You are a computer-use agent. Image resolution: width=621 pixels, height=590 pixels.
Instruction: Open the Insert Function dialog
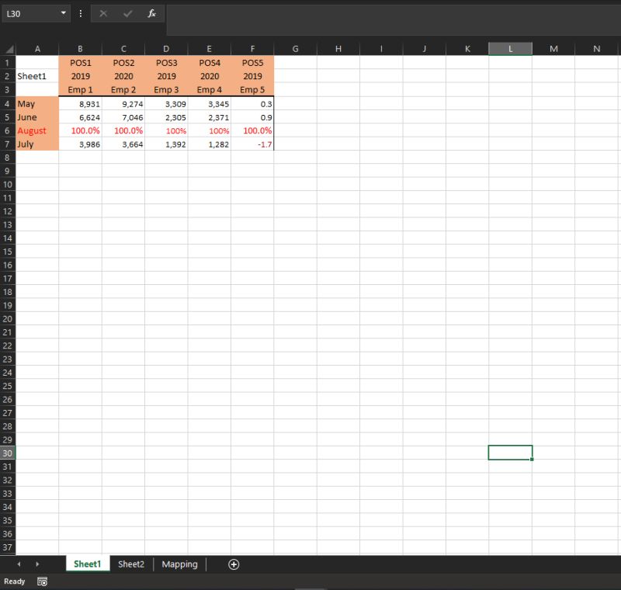pyautogui.click(x=151, y=13)
